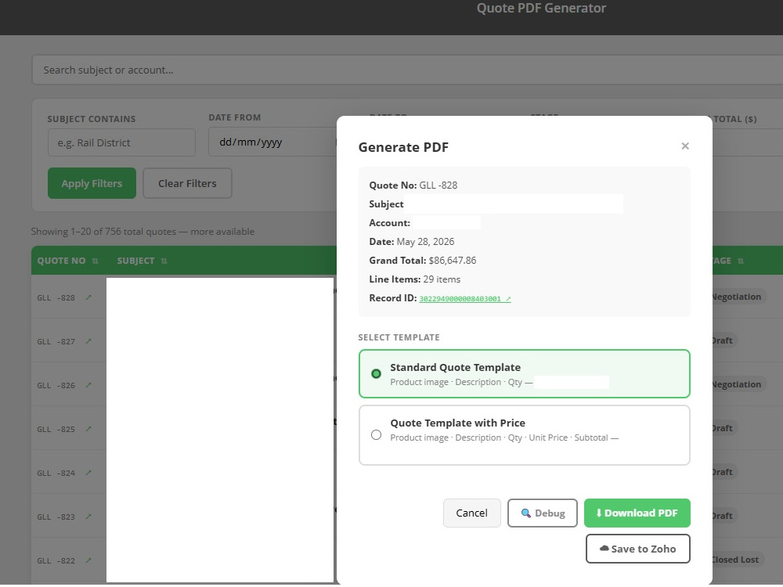Select Standard Quote Template radio button
Viewport: 783px width, 587px height.
(376, 374)
